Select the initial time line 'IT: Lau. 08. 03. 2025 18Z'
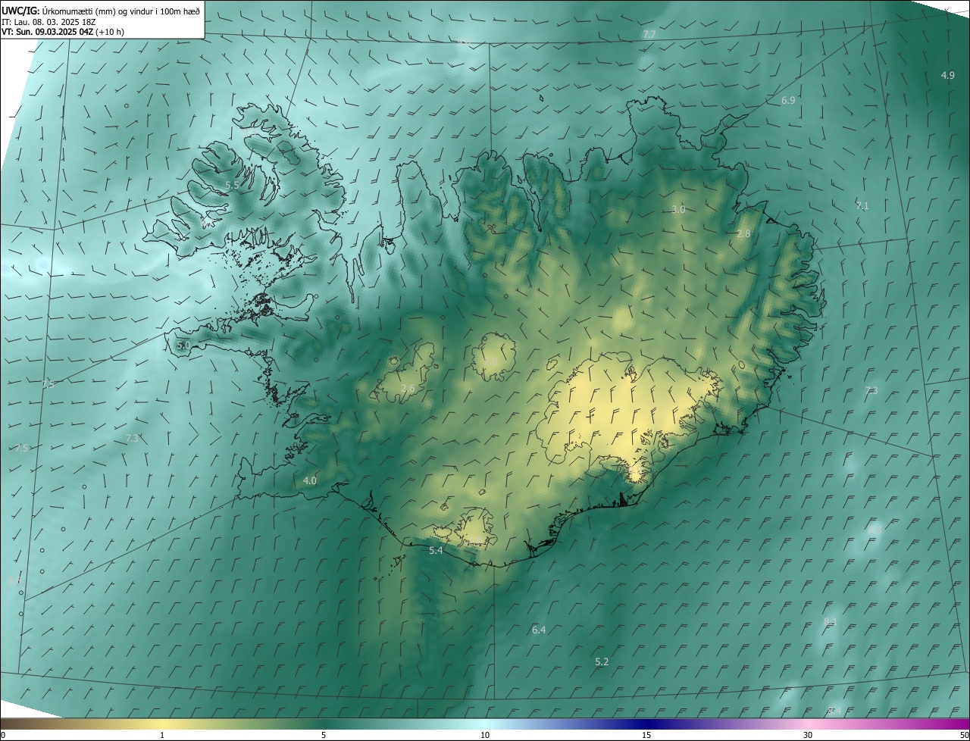 [x=50, y=22]
